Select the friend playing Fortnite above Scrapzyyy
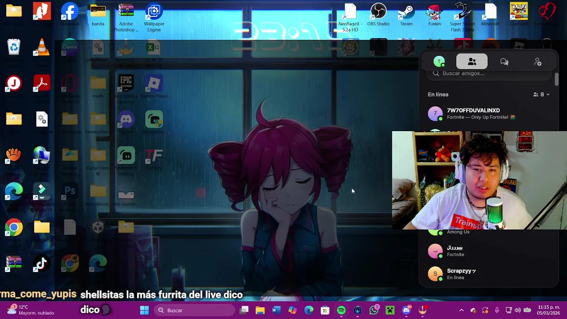 tap(489, 251)
